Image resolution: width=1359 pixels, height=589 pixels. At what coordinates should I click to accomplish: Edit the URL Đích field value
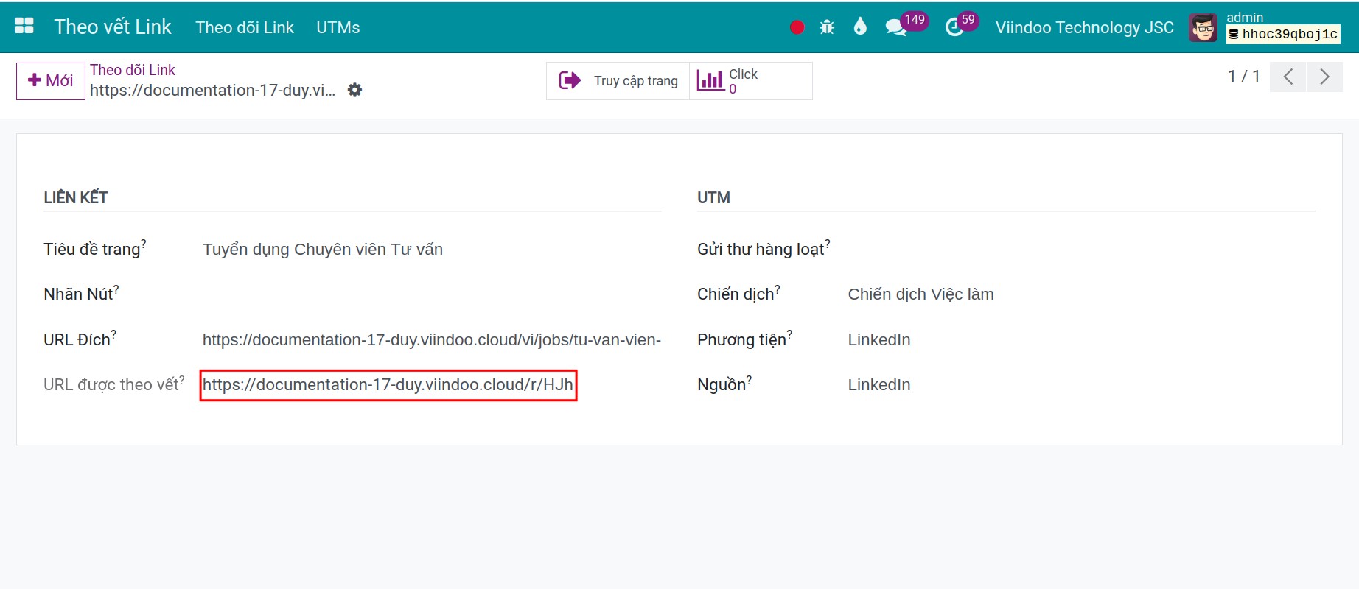pos(432,339)
